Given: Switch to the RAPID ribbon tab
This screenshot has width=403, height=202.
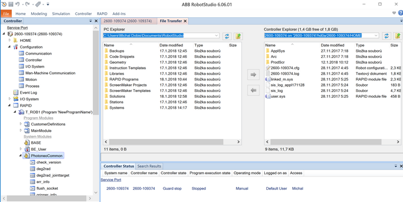Looking at the screenshot, I should pos(102,13).
